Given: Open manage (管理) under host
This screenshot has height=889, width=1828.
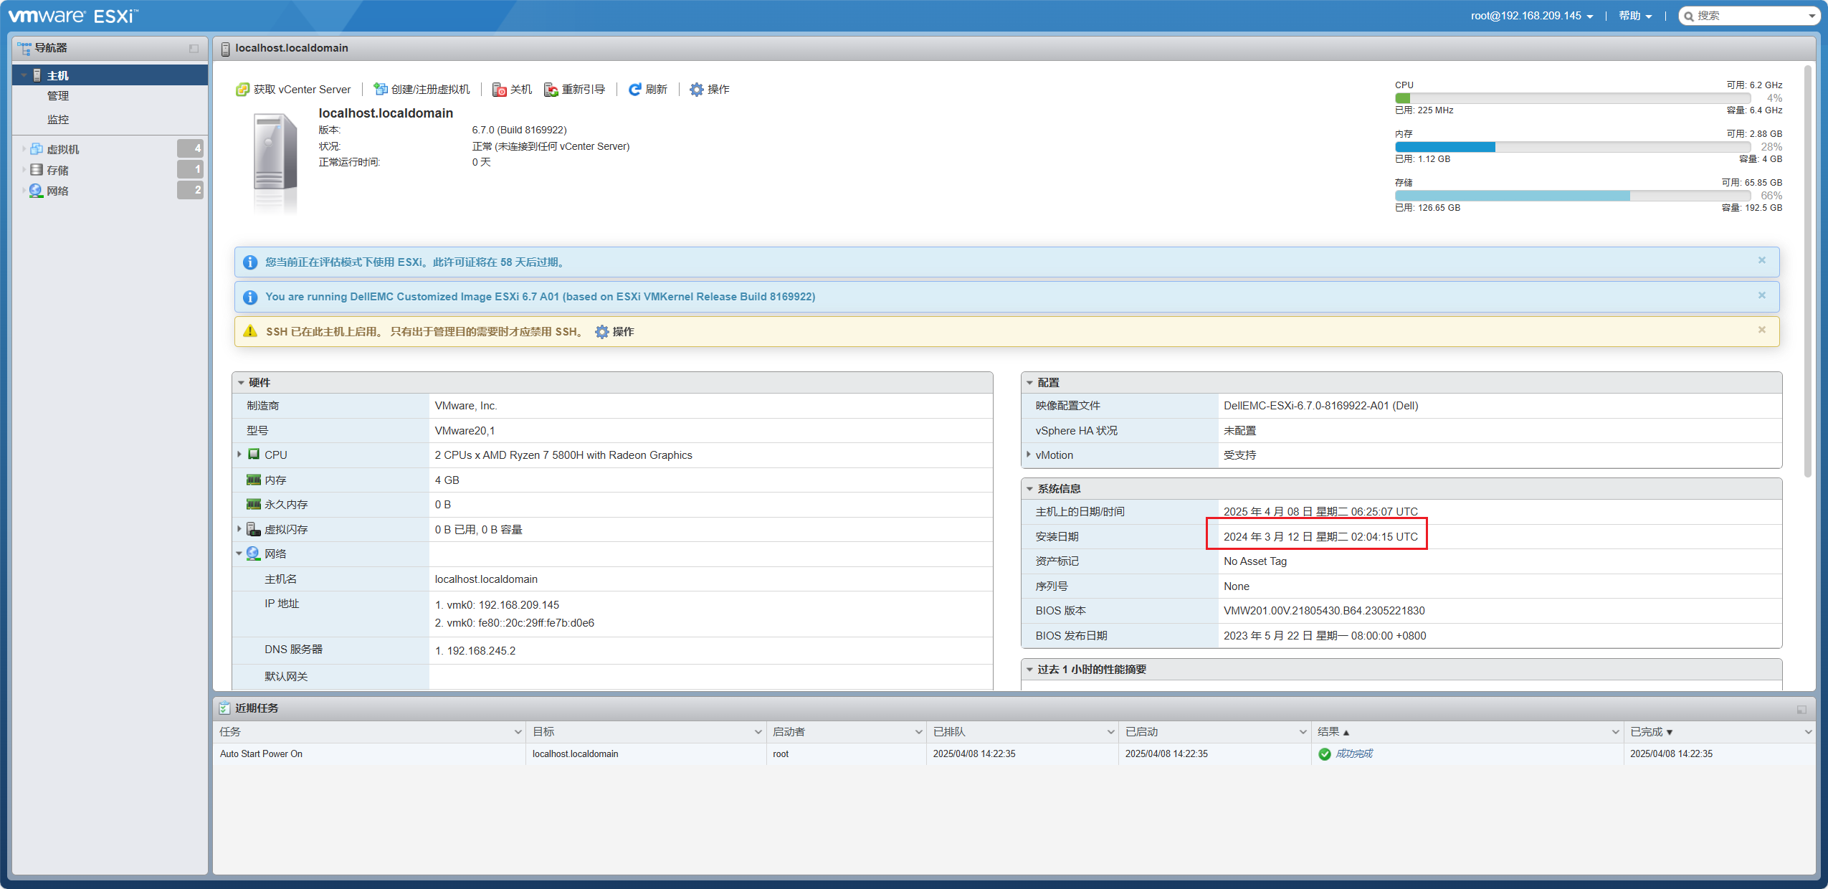Looking at the screenshot, I should (58, 96).
